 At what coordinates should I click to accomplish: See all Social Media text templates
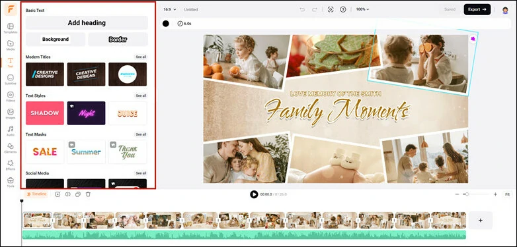pos(141,173)
